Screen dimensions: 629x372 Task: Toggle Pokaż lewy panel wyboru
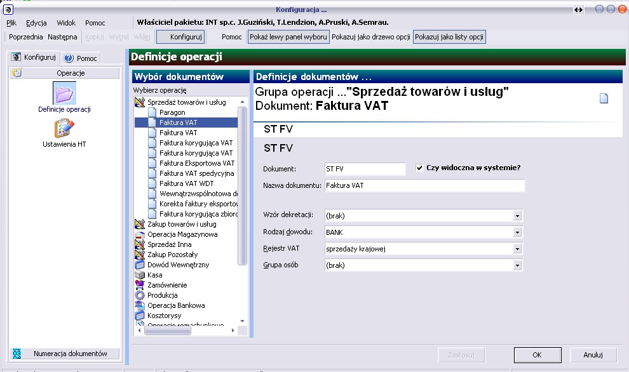[288, 37]
